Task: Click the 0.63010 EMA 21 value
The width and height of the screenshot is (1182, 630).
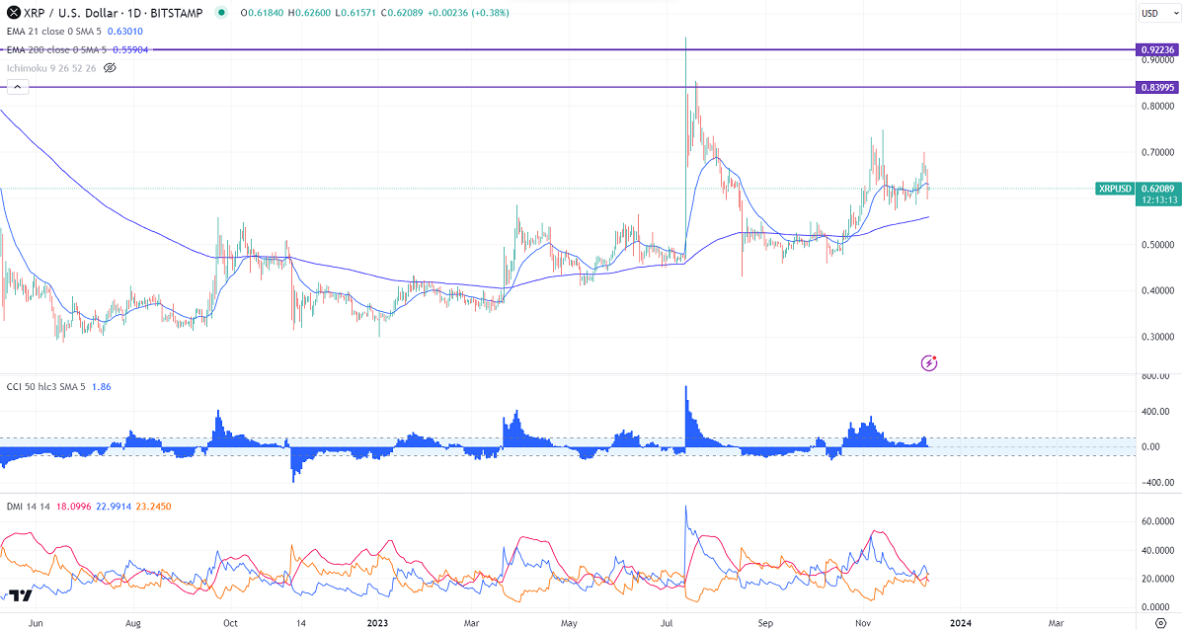Action: pos(125,32)
